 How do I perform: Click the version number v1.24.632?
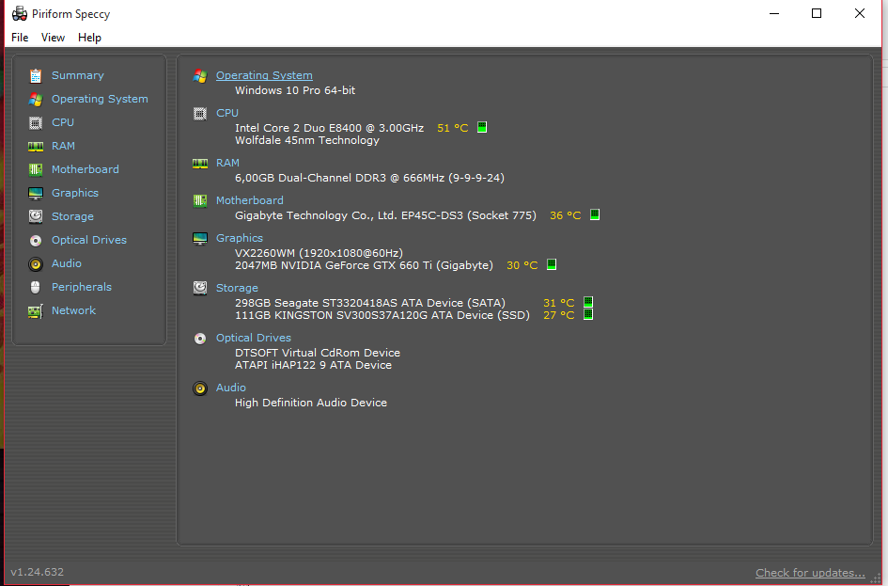[x=37, y=572]
